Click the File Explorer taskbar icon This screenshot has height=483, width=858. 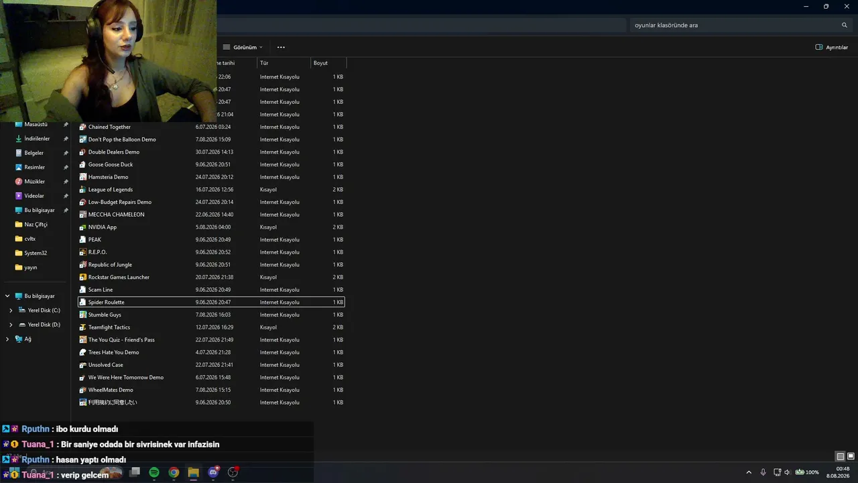[x=193, y=472]
